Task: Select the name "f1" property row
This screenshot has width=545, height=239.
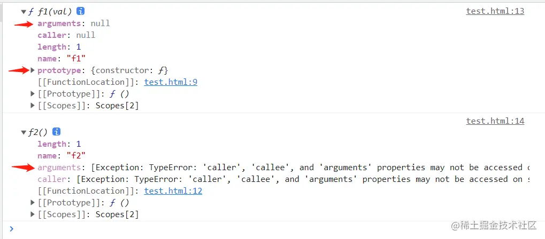Action: [62, 59]
